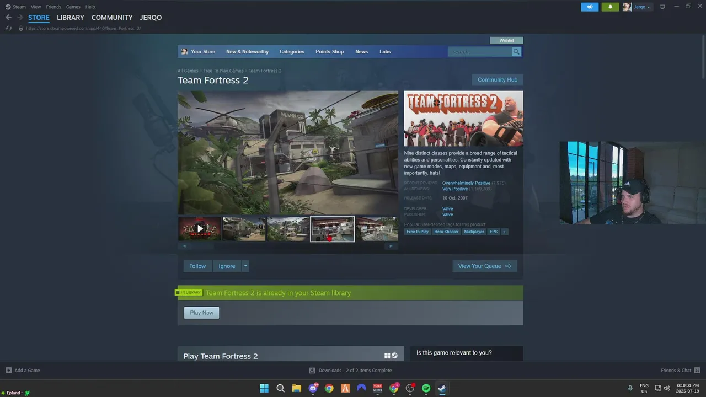706x397 pixels.
Task: Open the Overwhelmingly Positive recent reviews link
Action: click(x=466, y=183)
